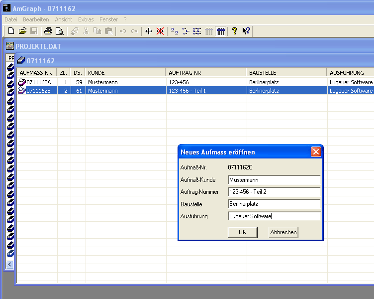Click the PROJEKTE.DAT window icon
Viewport: 374px width, 299px height.
pos(10,46)
